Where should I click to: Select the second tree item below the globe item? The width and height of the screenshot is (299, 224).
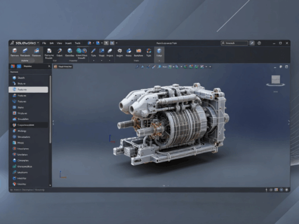click(x=29, y=83)
